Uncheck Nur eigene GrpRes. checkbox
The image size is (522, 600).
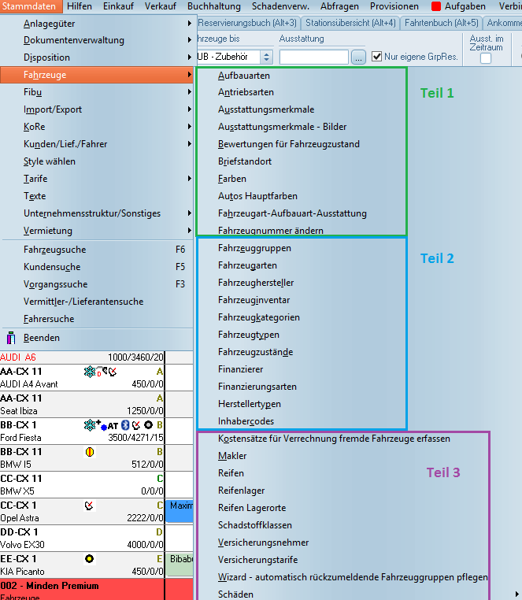[x=377, y=57]
